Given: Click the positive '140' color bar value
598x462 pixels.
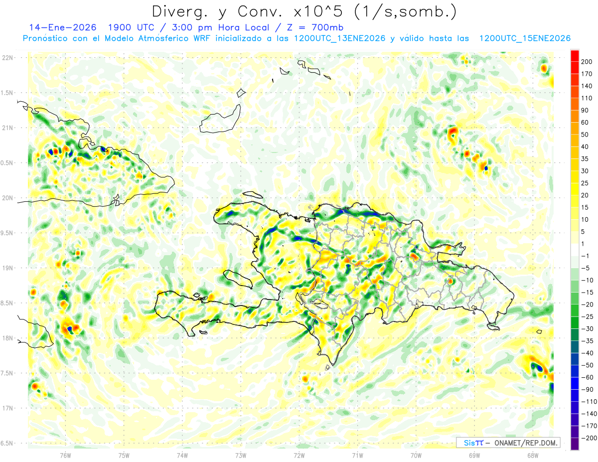Looking at the screenshot, I should [586, 86].
